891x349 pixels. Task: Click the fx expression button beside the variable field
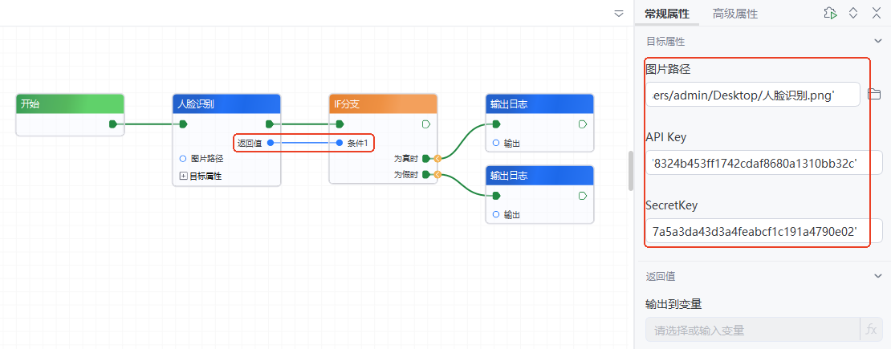point(870,330)
